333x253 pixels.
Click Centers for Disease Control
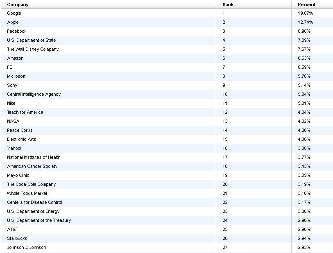(x=35, y=202)
